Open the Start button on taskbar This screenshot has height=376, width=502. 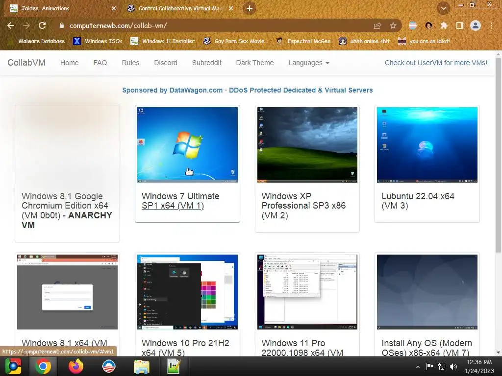pos(13,366)
